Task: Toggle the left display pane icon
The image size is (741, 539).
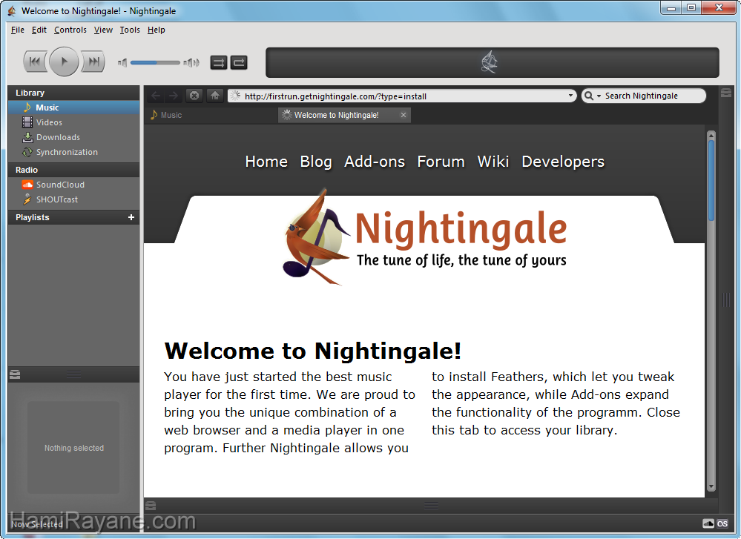Action: (x=15, y=374)
